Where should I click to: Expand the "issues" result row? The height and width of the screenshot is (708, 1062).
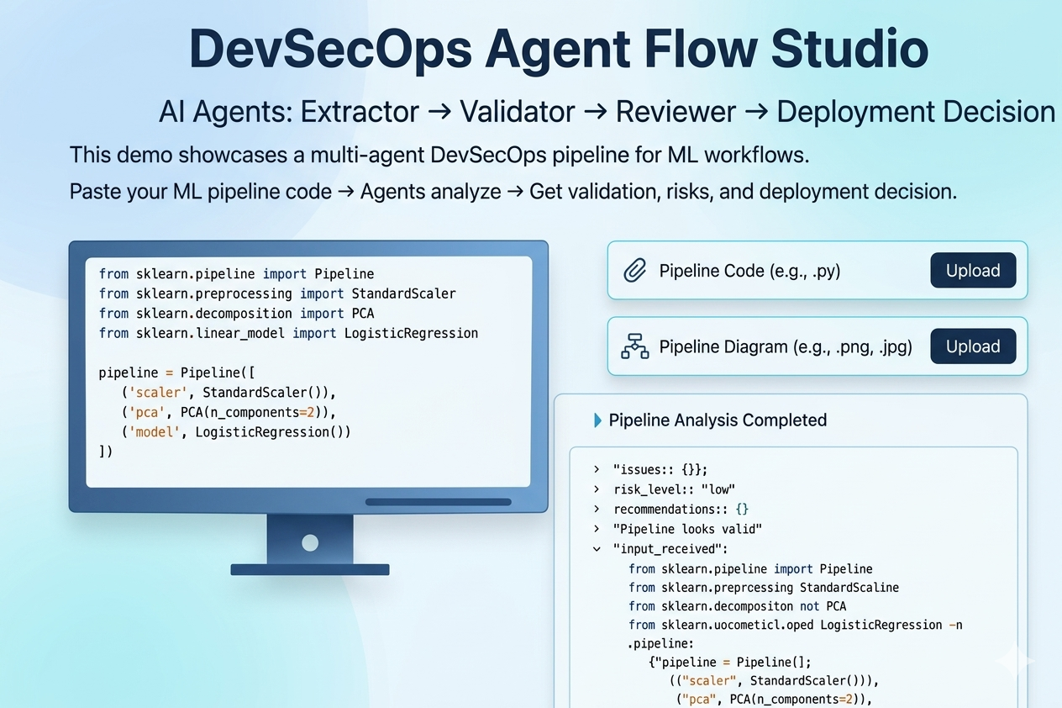[597, 469]
